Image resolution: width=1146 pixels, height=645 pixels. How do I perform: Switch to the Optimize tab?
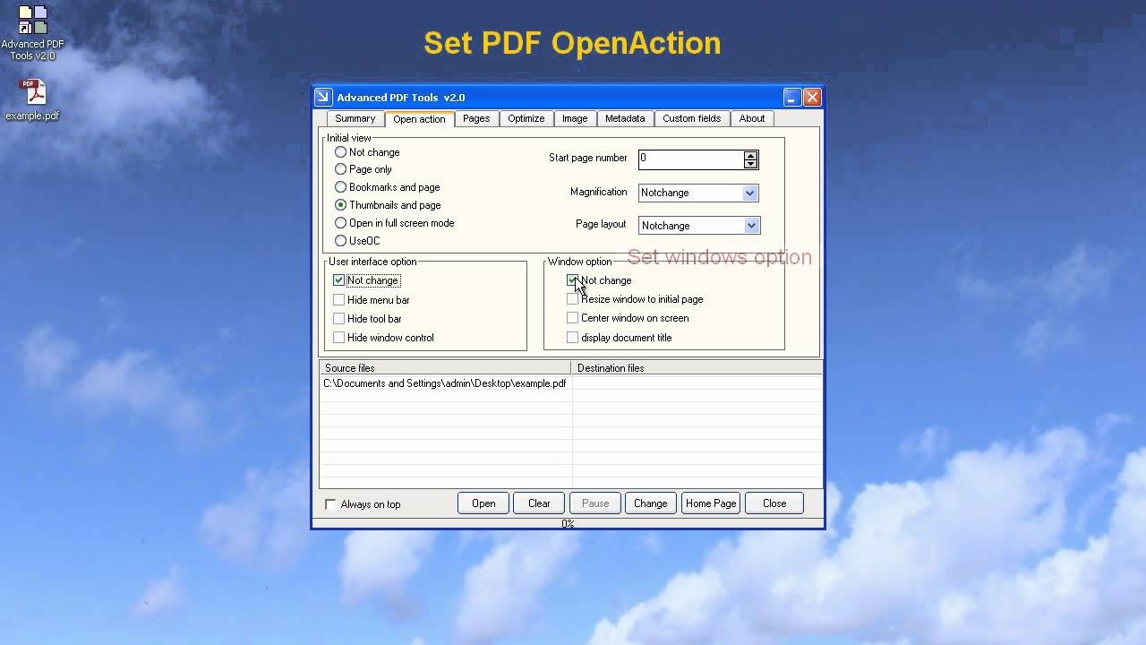(x=526, y=118)
